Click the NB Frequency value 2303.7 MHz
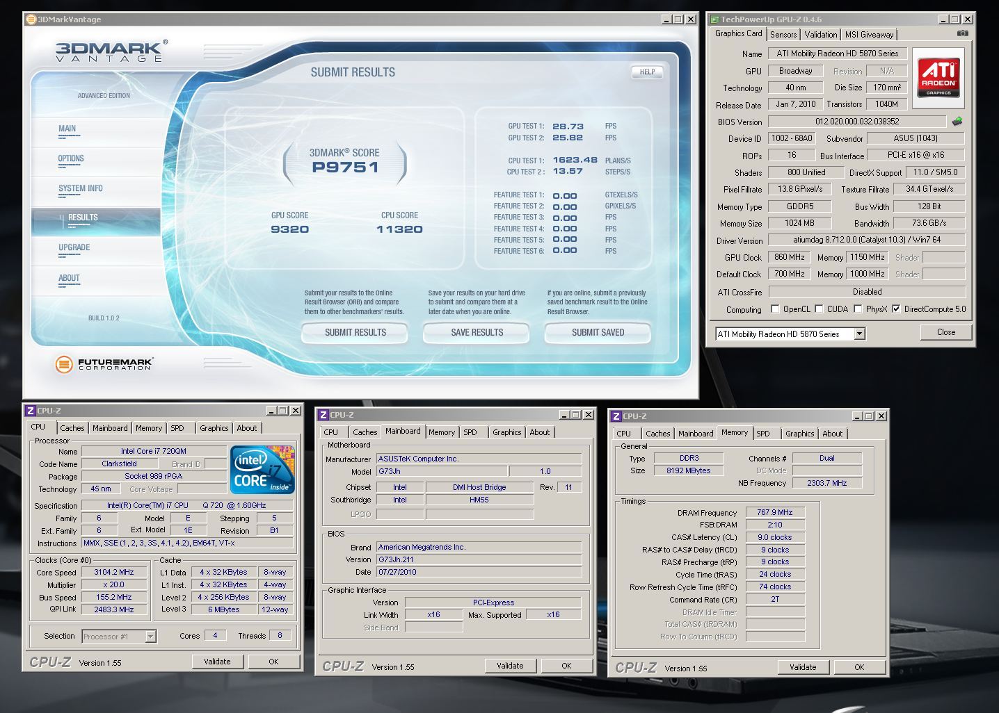 tap(827, 483)
